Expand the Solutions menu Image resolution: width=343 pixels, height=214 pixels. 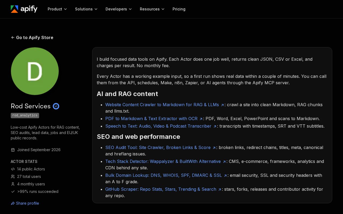coord(86,9)
